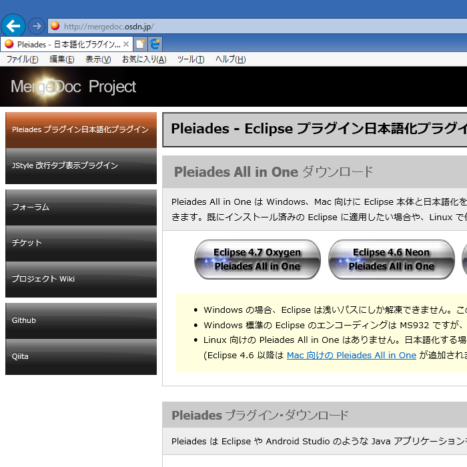Click the browser Back arrow button
The image size is (467, 467).
[13, 26]
